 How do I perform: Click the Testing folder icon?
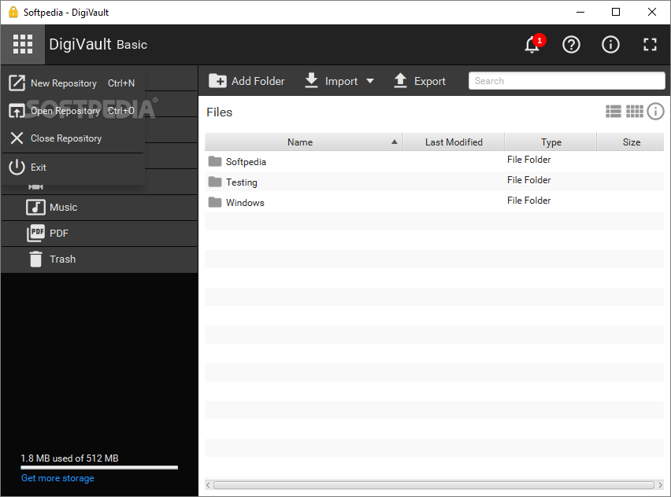point(215,182)
